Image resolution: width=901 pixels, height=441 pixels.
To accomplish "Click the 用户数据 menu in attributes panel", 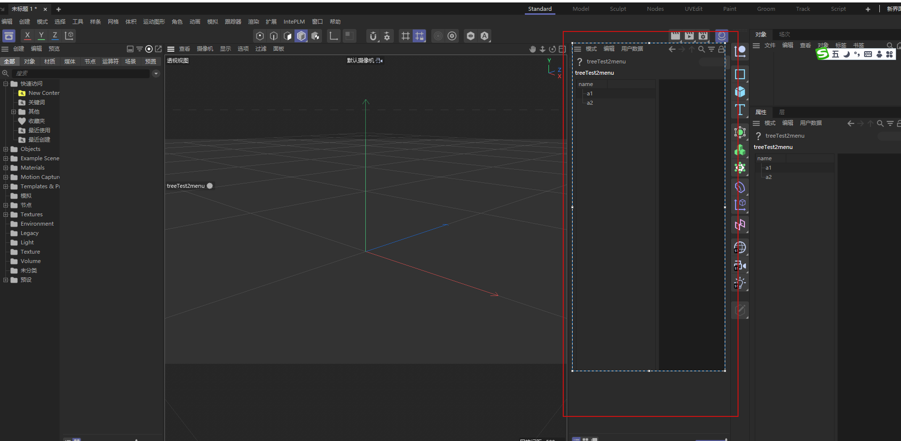I will click(810, 123).
